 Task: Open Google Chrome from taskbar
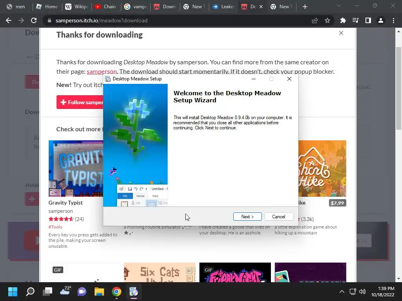116,292
